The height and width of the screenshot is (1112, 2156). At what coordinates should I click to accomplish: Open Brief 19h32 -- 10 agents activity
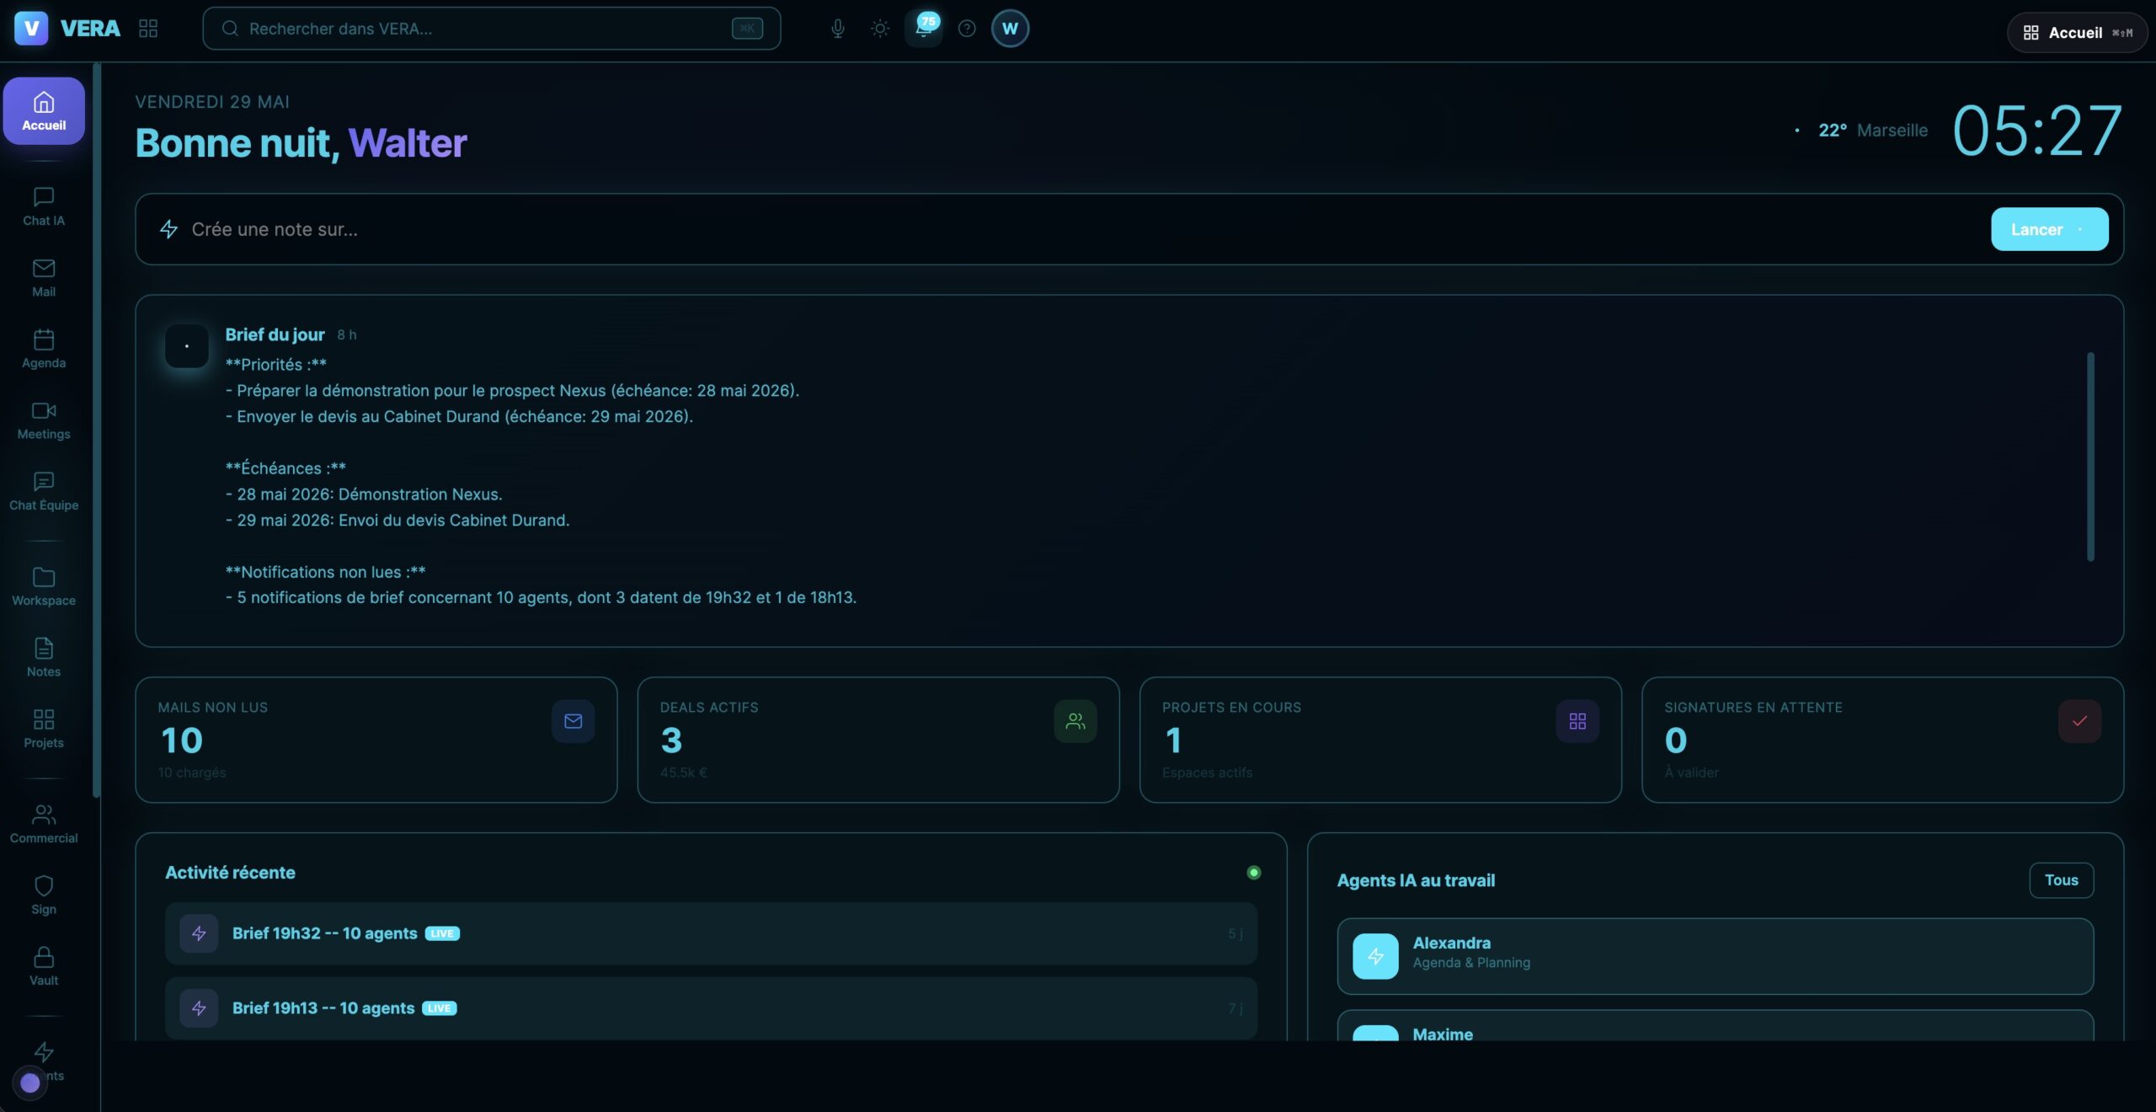(711, 933)
